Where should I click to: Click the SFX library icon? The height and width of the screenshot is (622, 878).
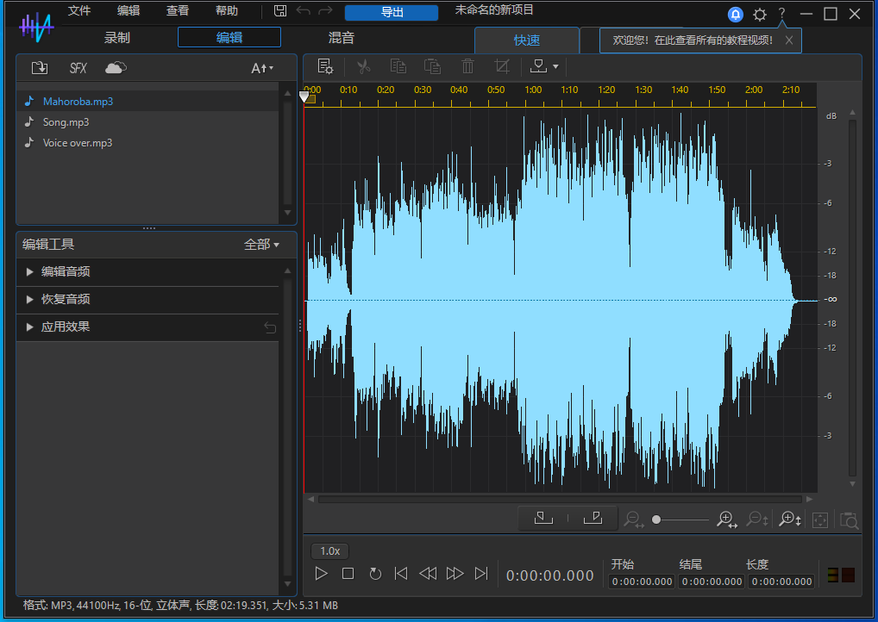pyautogui.click(x=78, y=66)
